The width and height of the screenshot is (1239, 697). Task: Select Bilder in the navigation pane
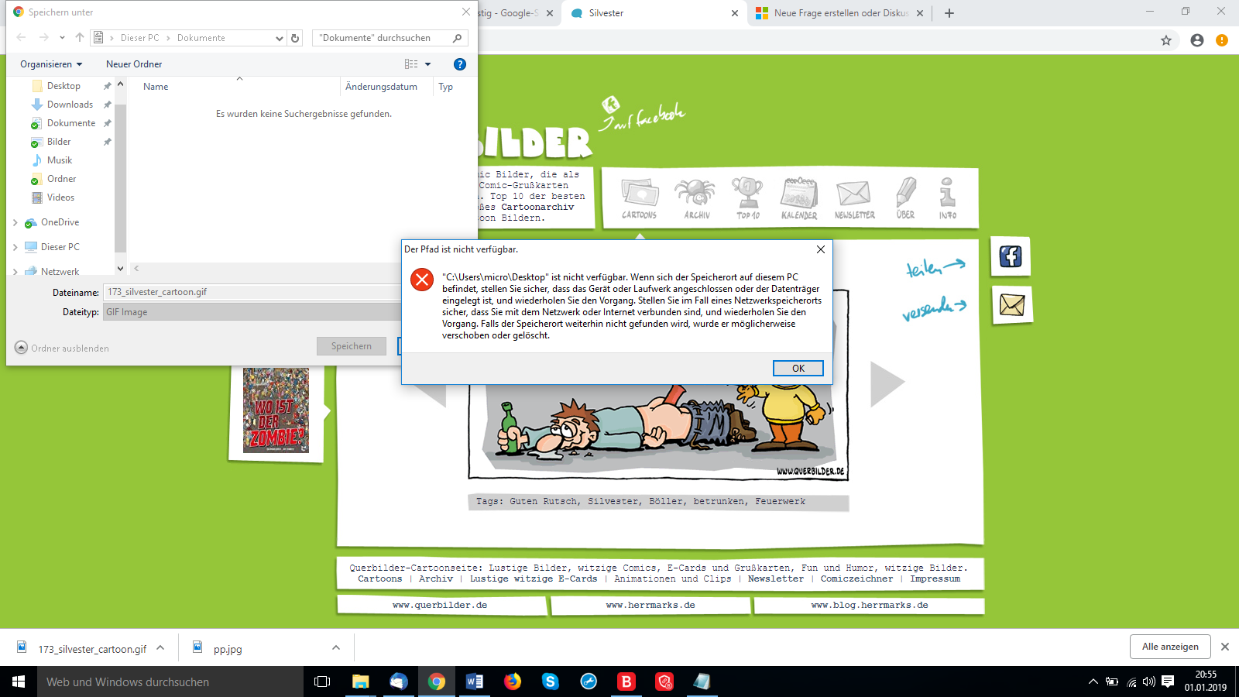point(59,142)
